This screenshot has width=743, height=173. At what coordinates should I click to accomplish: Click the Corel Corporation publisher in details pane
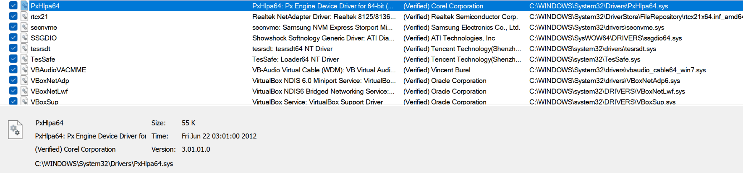(75, 149)
